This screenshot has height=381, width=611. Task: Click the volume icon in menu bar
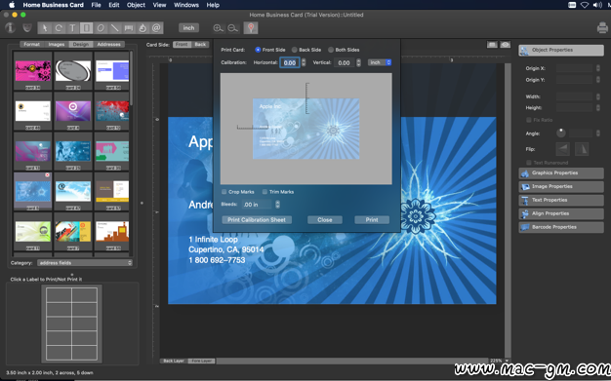pyautogui.click(x=597, y=5)
